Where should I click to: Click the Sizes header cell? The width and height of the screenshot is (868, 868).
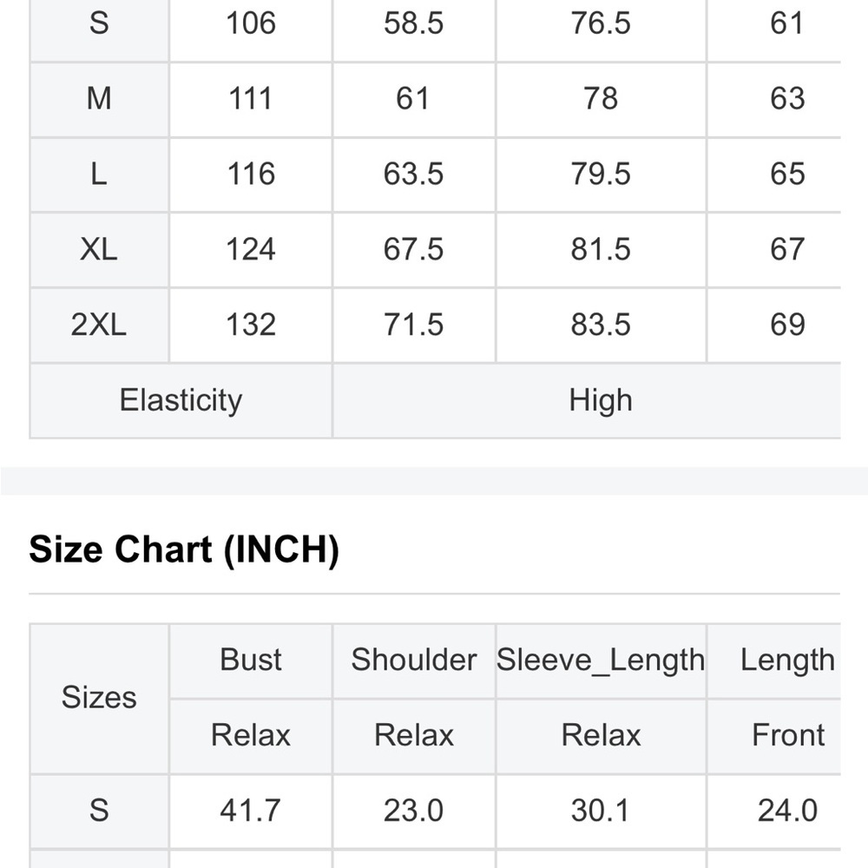(x=99, y=698)
